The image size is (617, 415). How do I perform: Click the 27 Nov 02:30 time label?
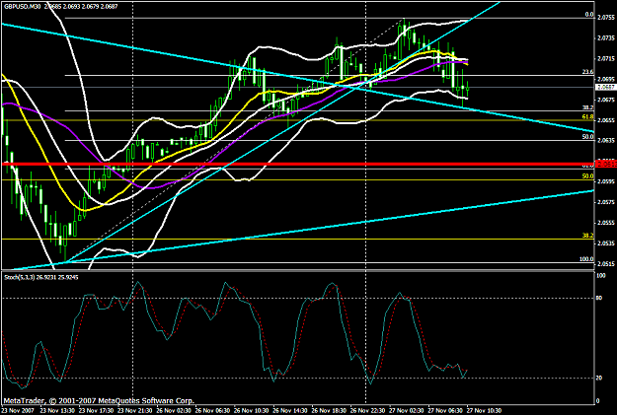tap(407, 410)
